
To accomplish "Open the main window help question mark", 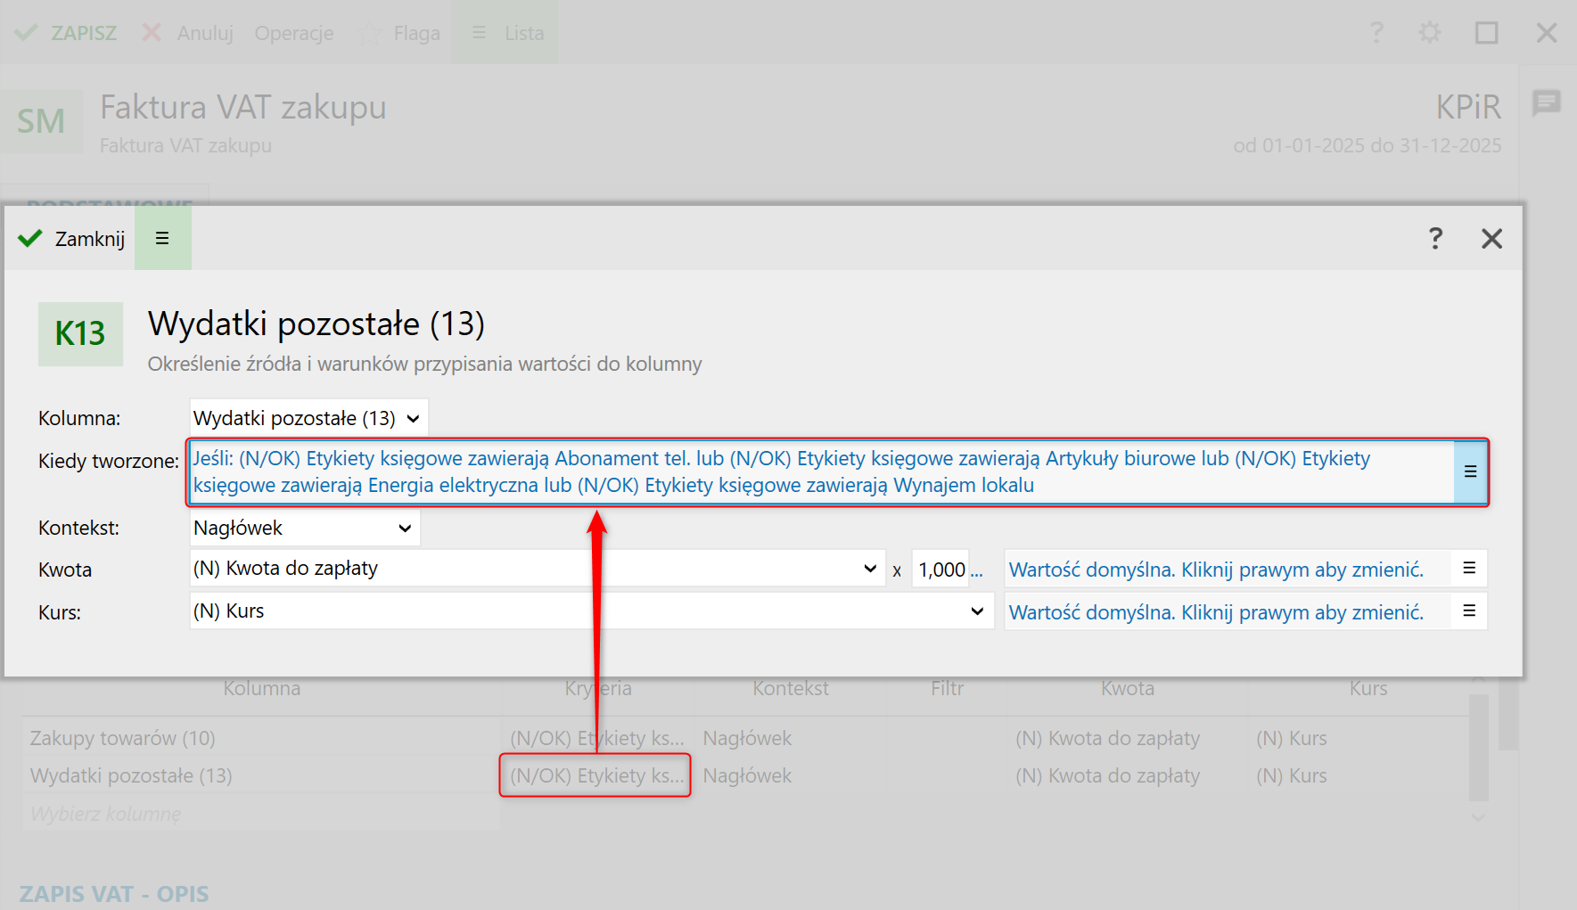I will [x=1376, y=33].
